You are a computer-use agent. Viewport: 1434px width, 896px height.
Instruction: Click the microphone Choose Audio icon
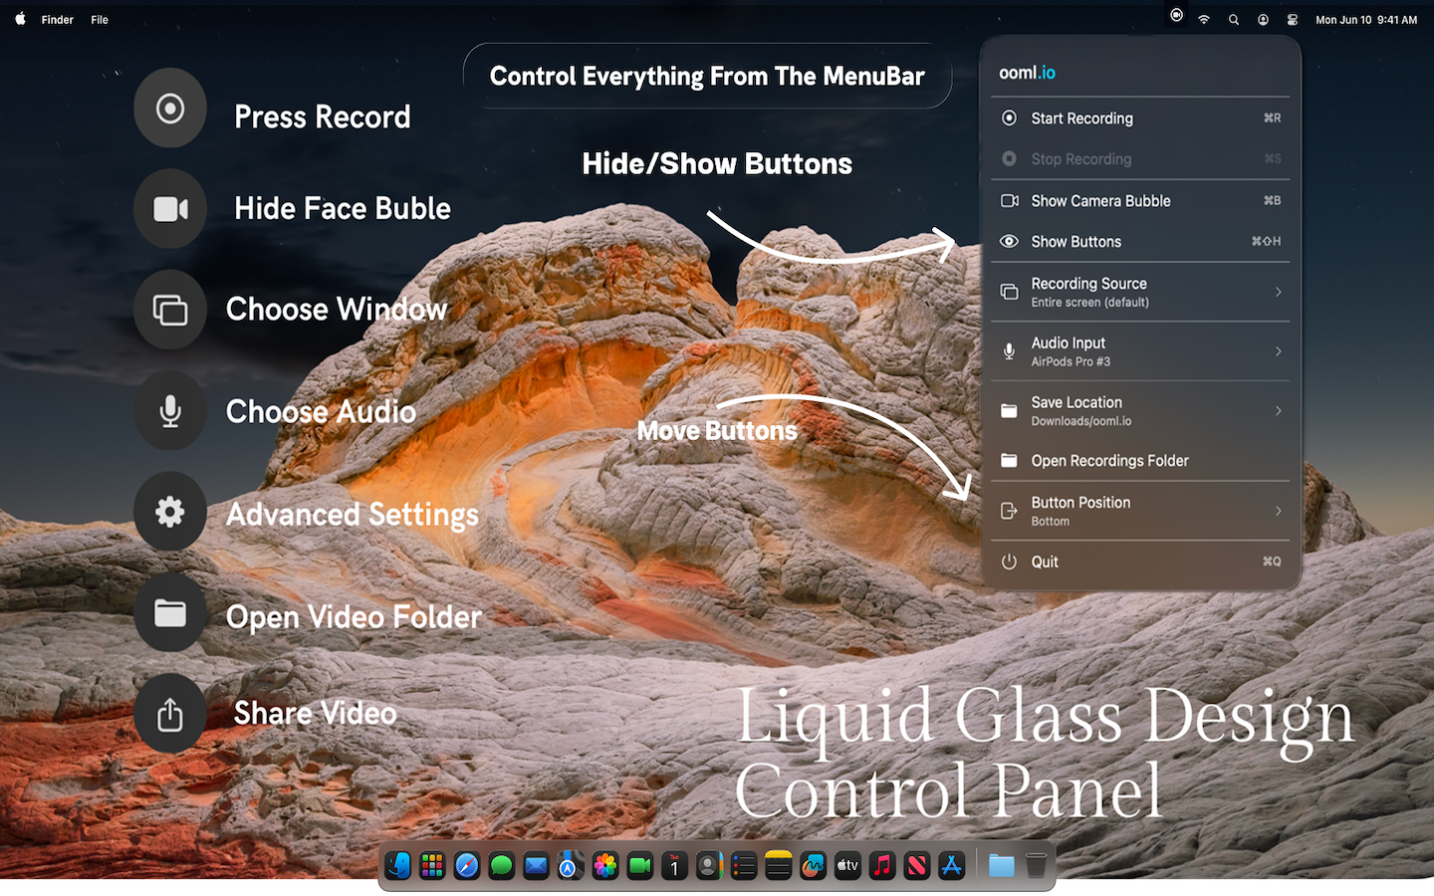pyautogui.click(x=170, y=411)
